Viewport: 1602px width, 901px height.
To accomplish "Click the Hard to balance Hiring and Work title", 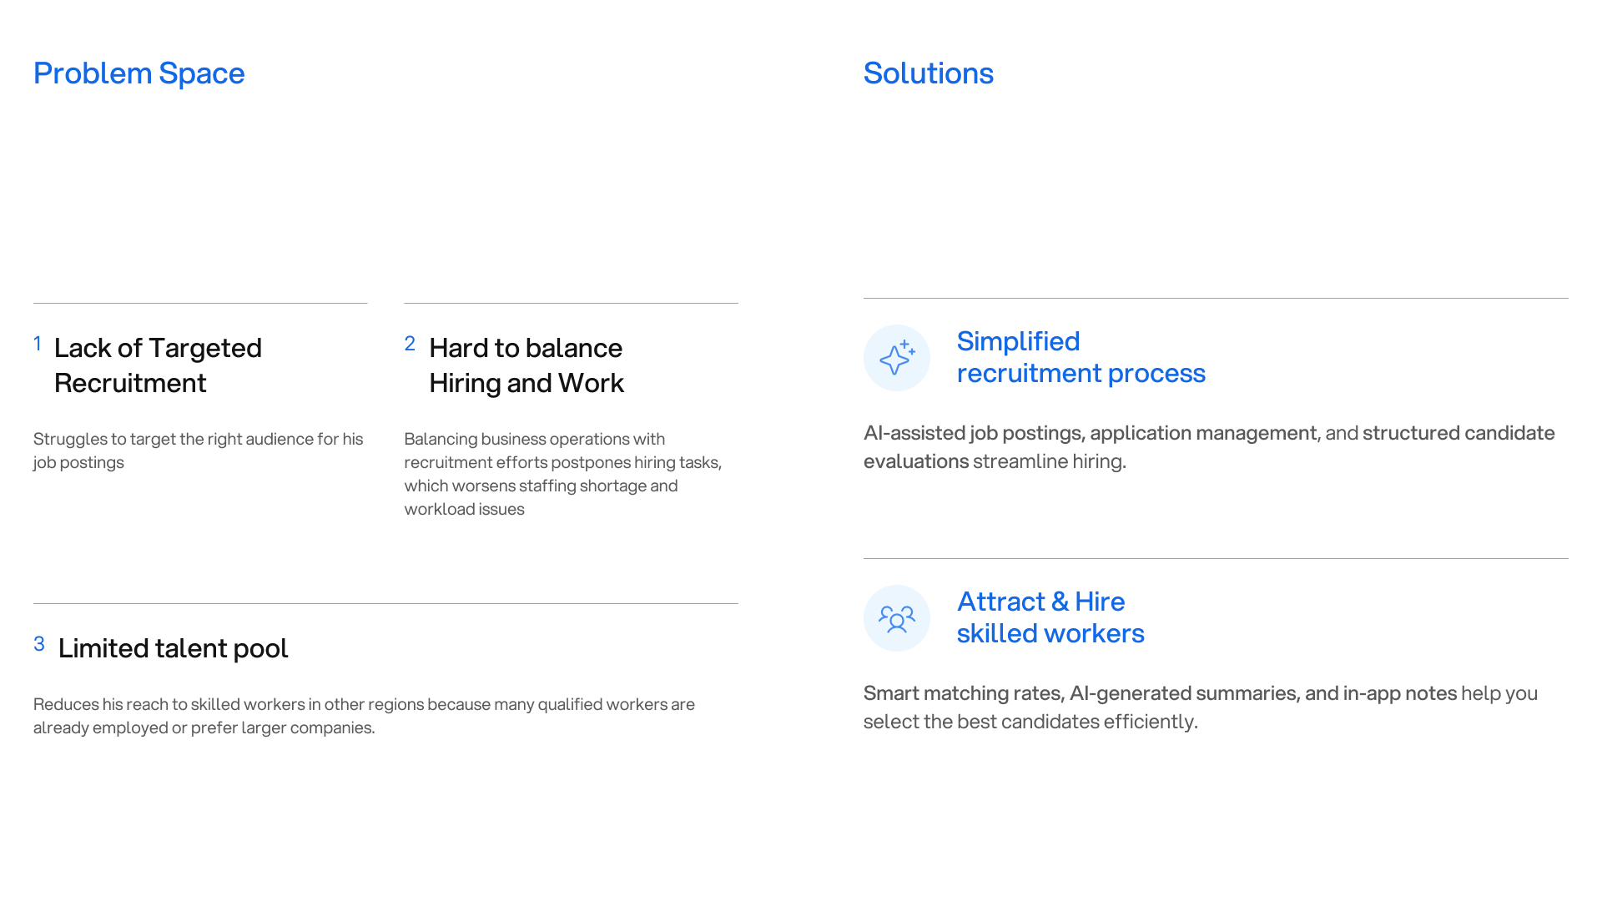I will [x=526, y=365].
